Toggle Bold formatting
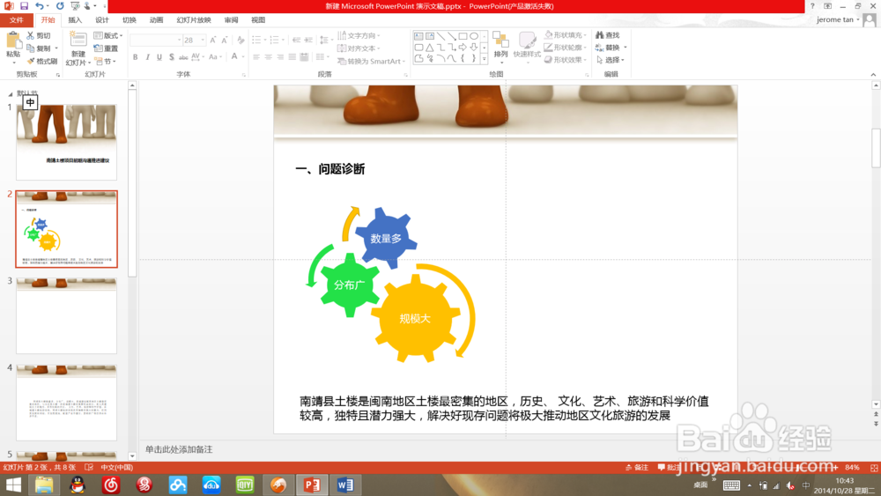 click(x=136, y=56)
